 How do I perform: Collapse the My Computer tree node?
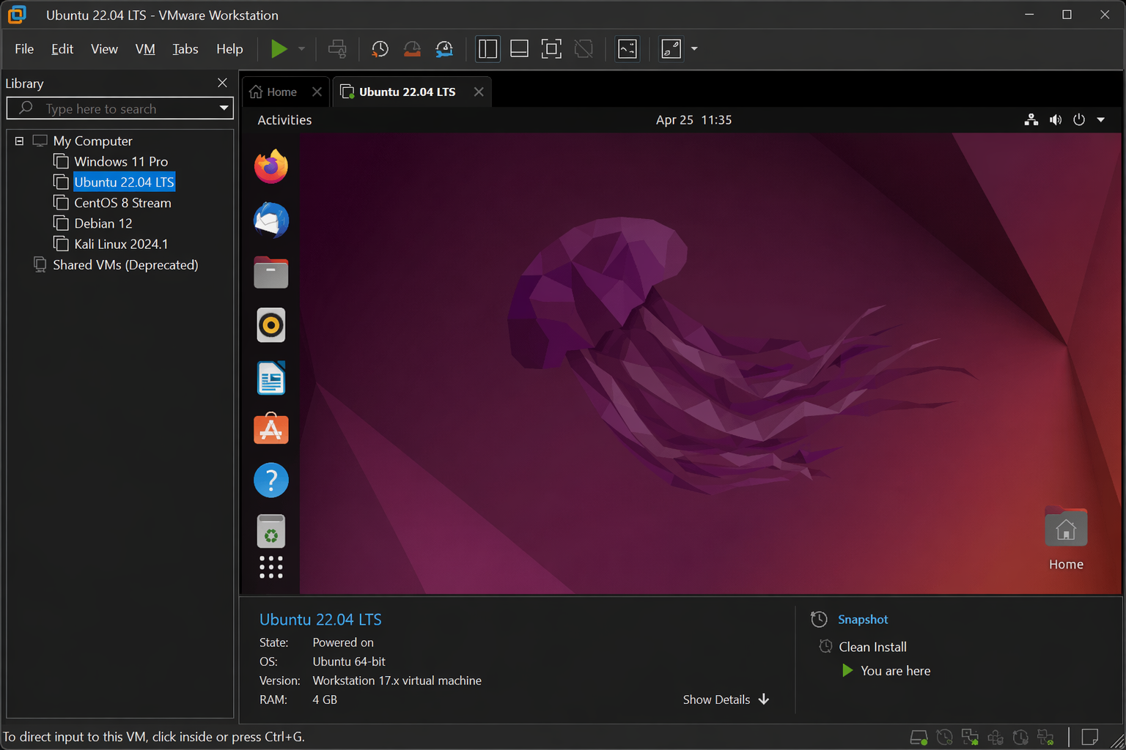pos(20,141)
